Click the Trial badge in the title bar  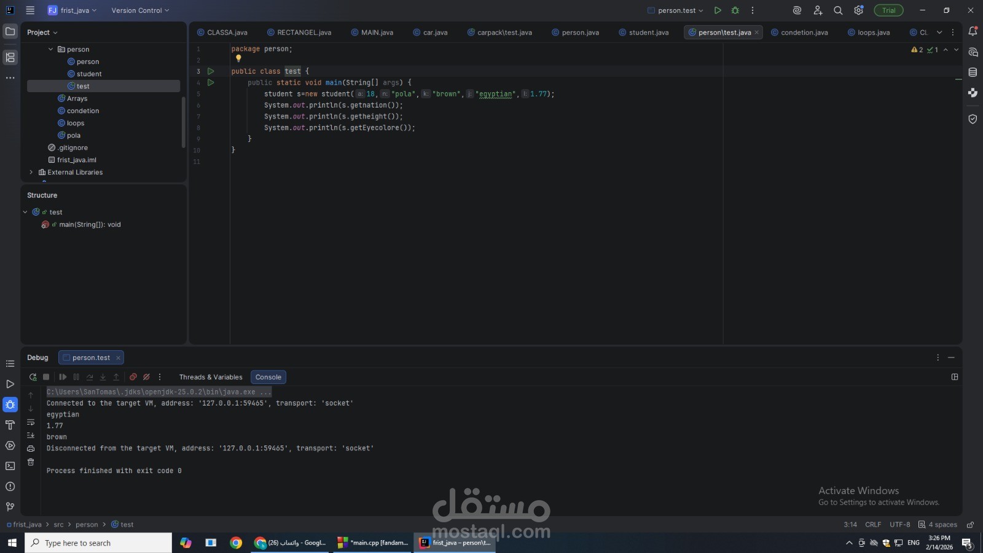(887, 10)
